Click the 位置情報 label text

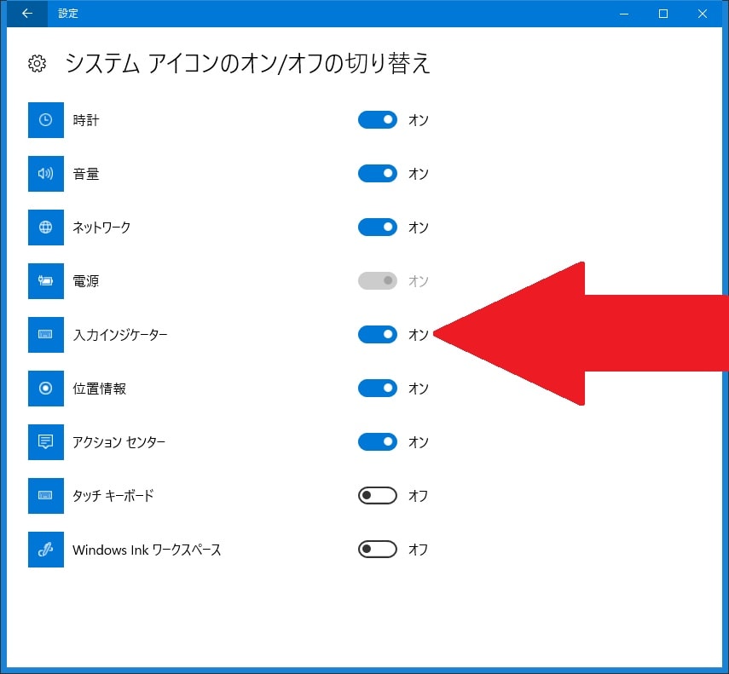click(x=100, y=389)
